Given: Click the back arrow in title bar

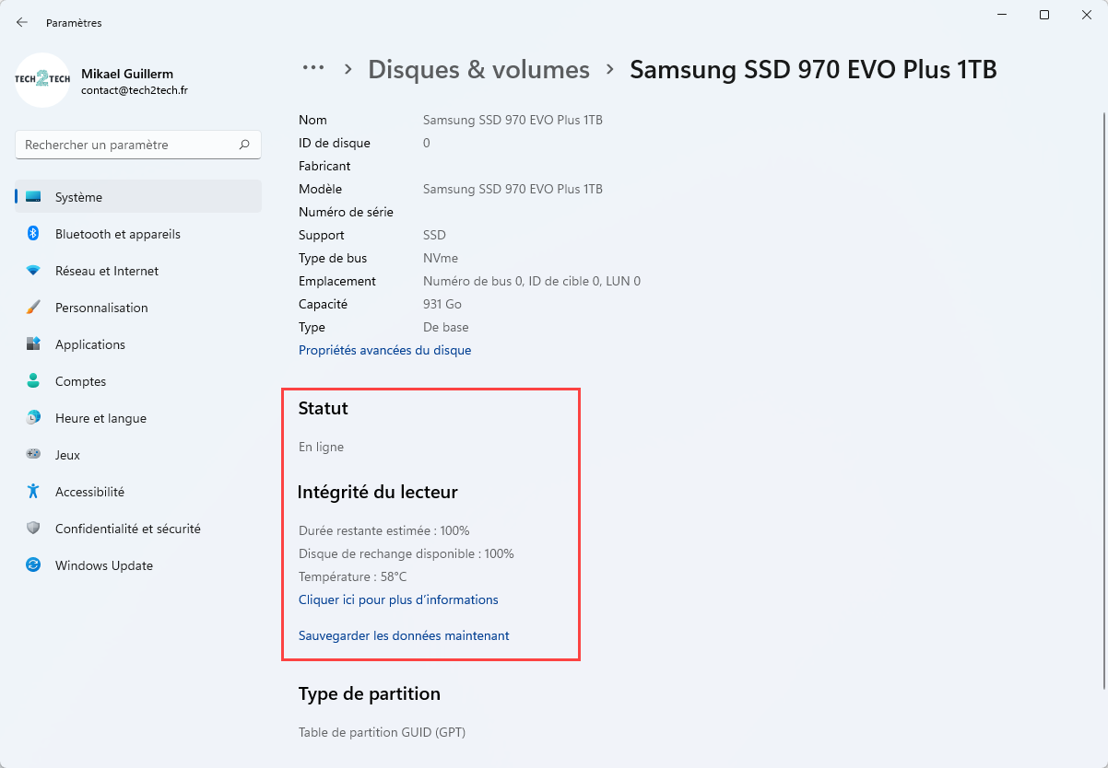Looking at the screenshot, I should pos(22,22).
